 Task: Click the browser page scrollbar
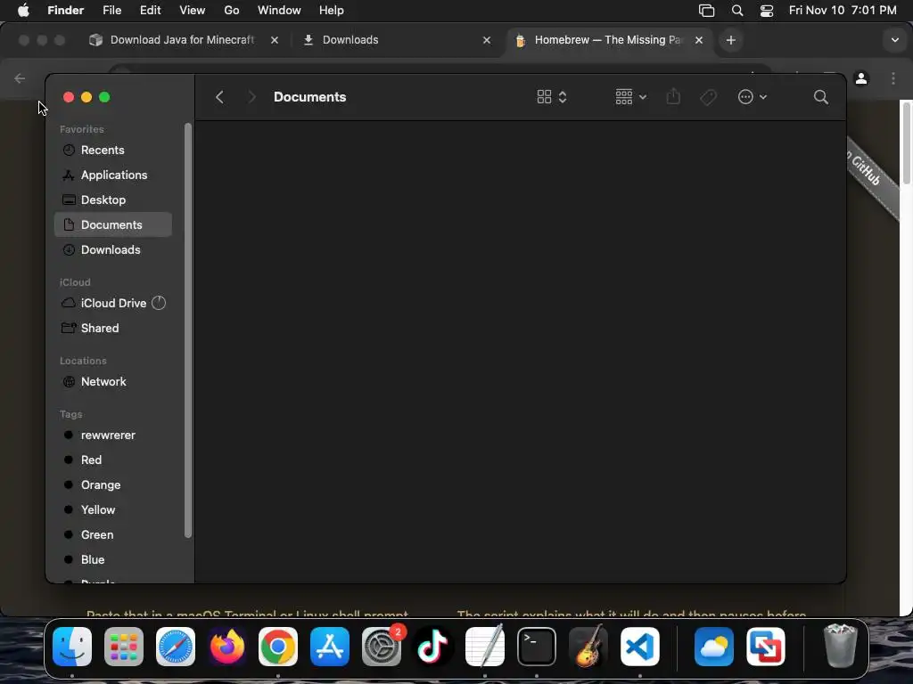(906, 145)
